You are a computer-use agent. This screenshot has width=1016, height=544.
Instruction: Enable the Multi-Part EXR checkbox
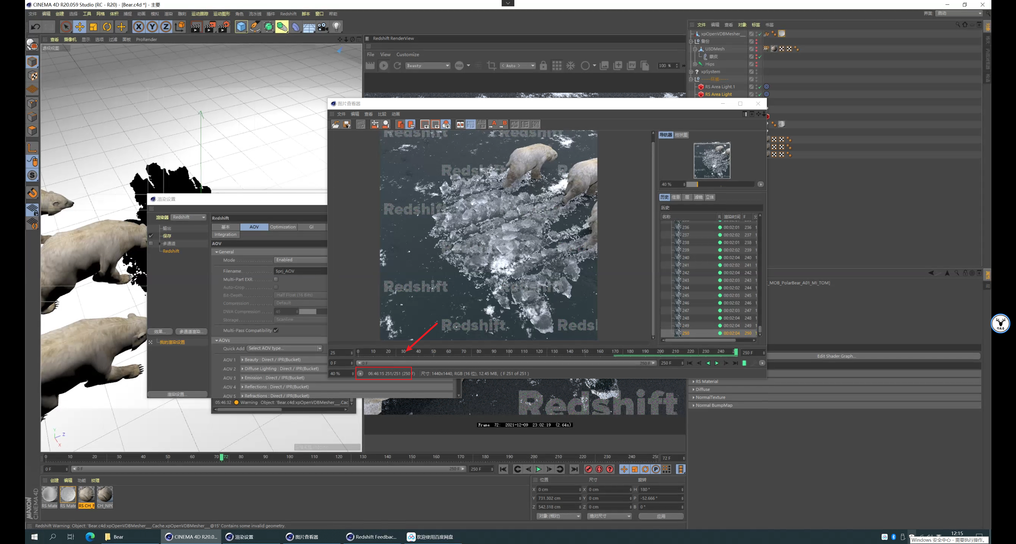click(276, 279)
